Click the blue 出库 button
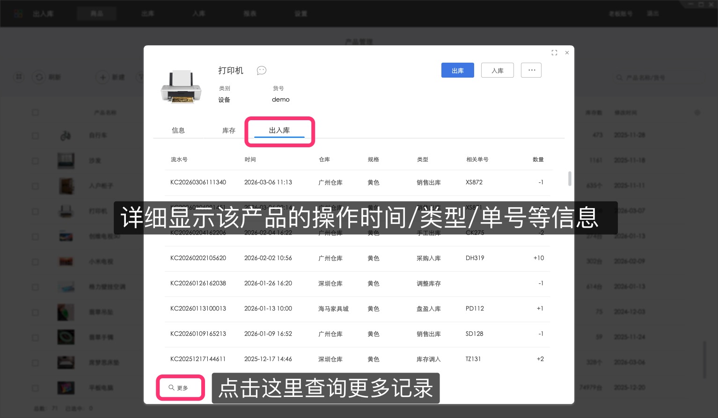 coord(457,70)
